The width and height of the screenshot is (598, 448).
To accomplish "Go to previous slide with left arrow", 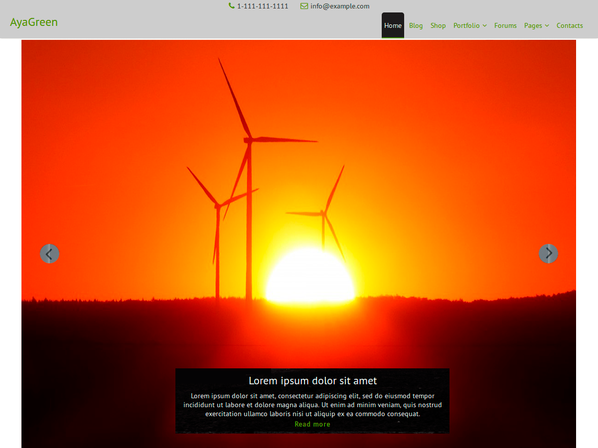I will [49, 254].
